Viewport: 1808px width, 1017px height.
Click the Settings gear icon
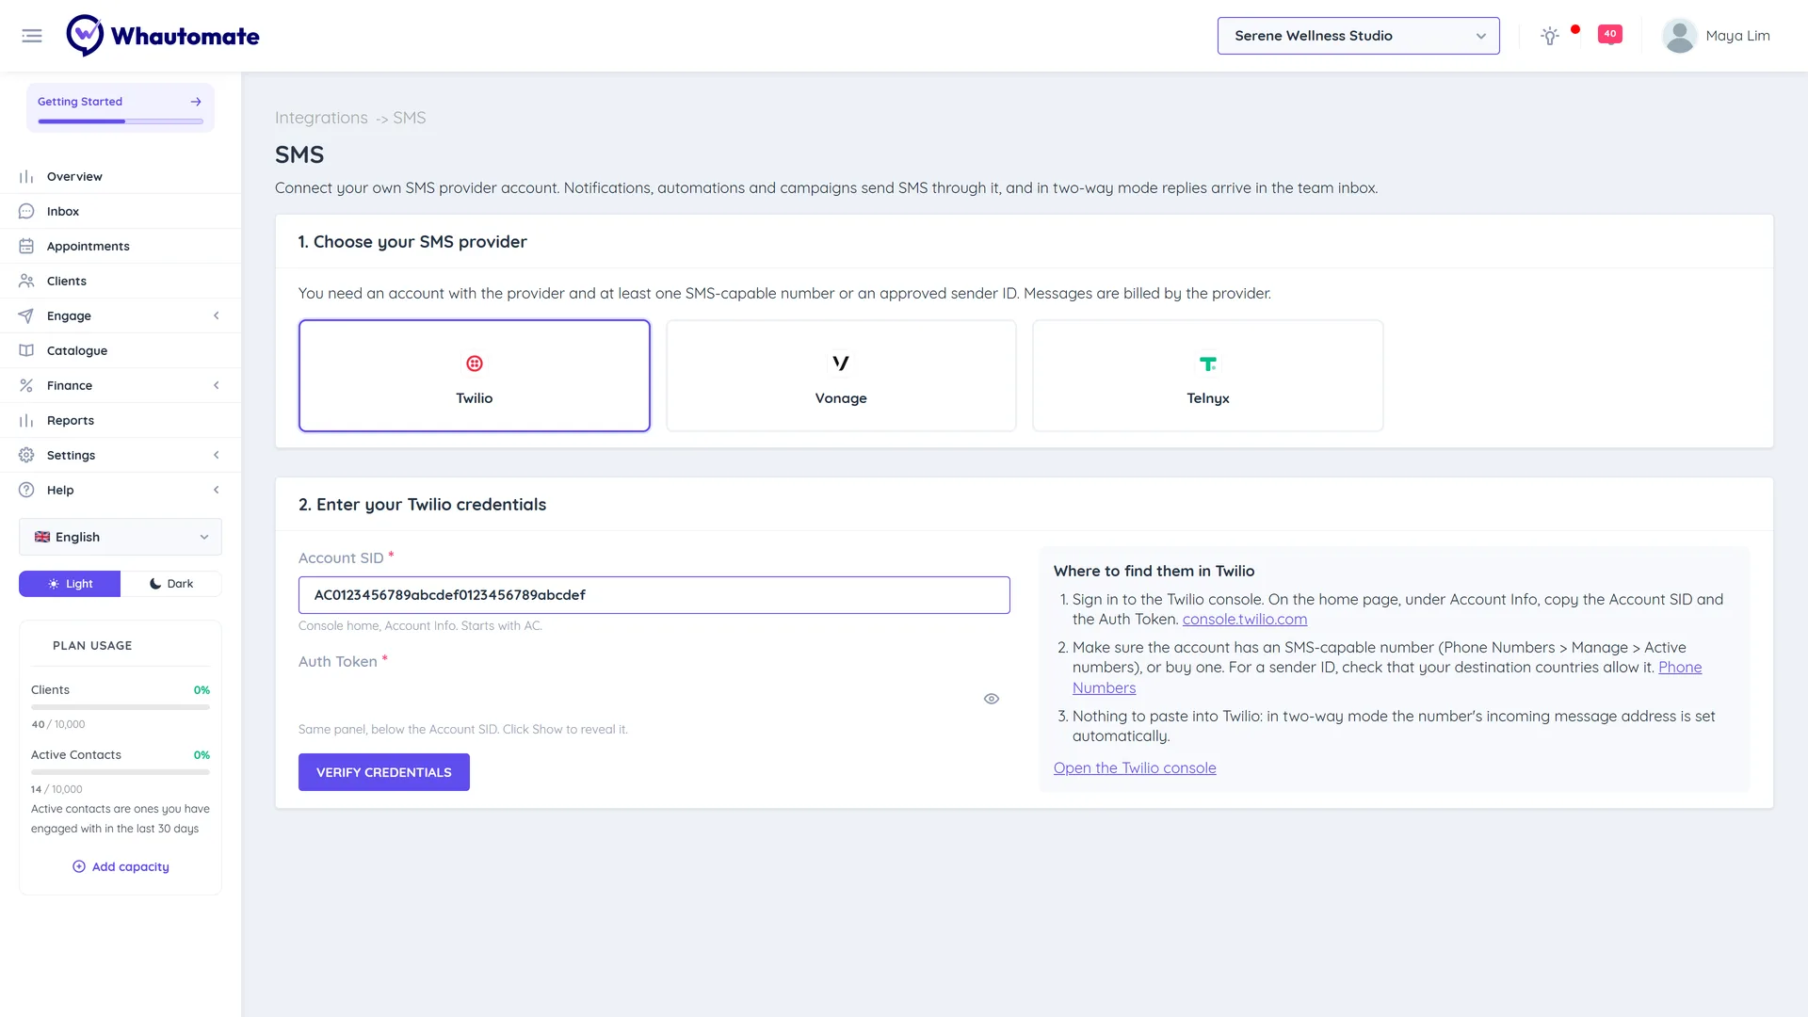coord(26,455)
